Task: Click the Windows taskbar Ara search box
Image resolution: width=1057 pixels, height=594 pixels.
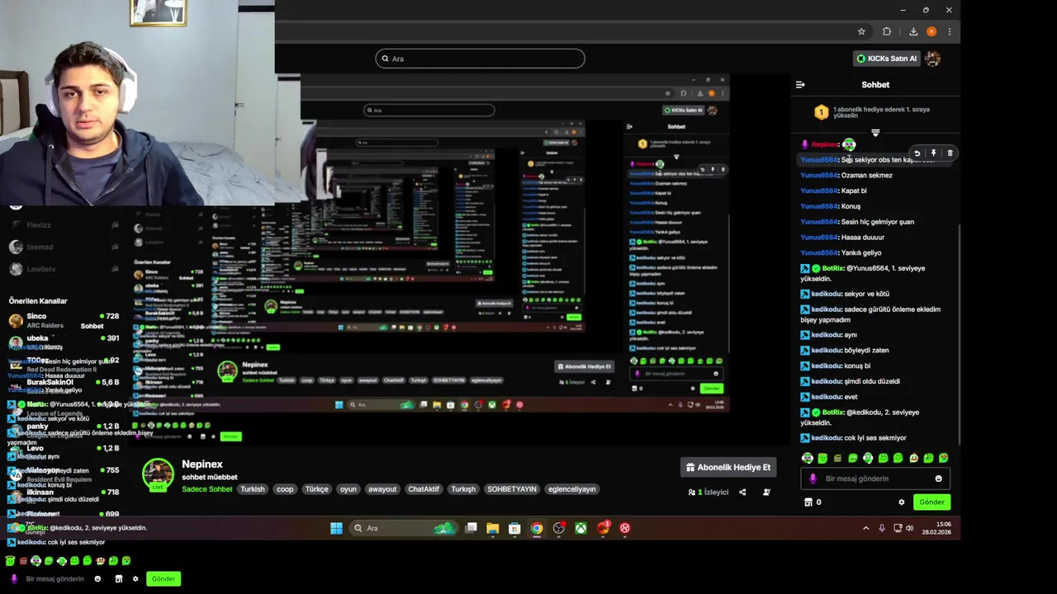Action: coord(402,528)
